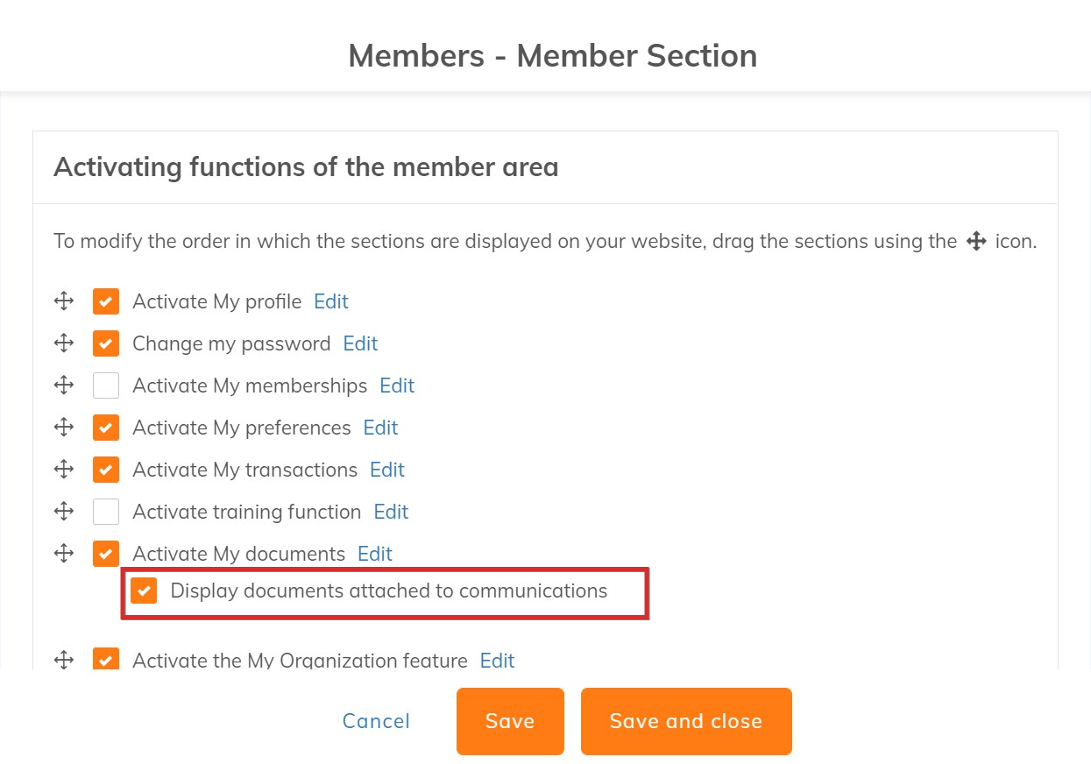Click move icon next to Activate My preferences
Image resolution: width=1091 pixels, height=764 pixels.
pyautogui.click(x=64, y=428)
